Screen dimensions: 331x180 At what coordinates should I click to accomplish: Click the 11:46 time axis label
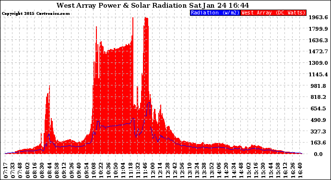click(145, 170)
